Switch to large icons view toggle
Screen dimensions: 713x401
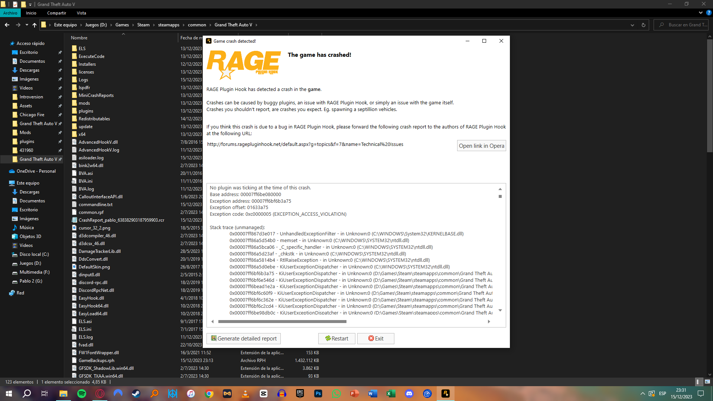[707, 382]
